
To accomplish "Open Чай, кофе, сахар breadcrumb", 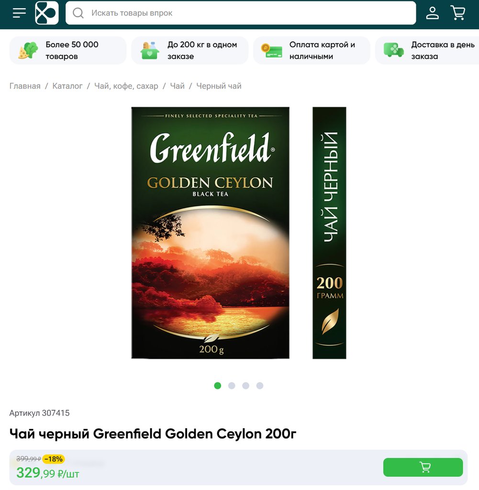I will tap(126, 86).
